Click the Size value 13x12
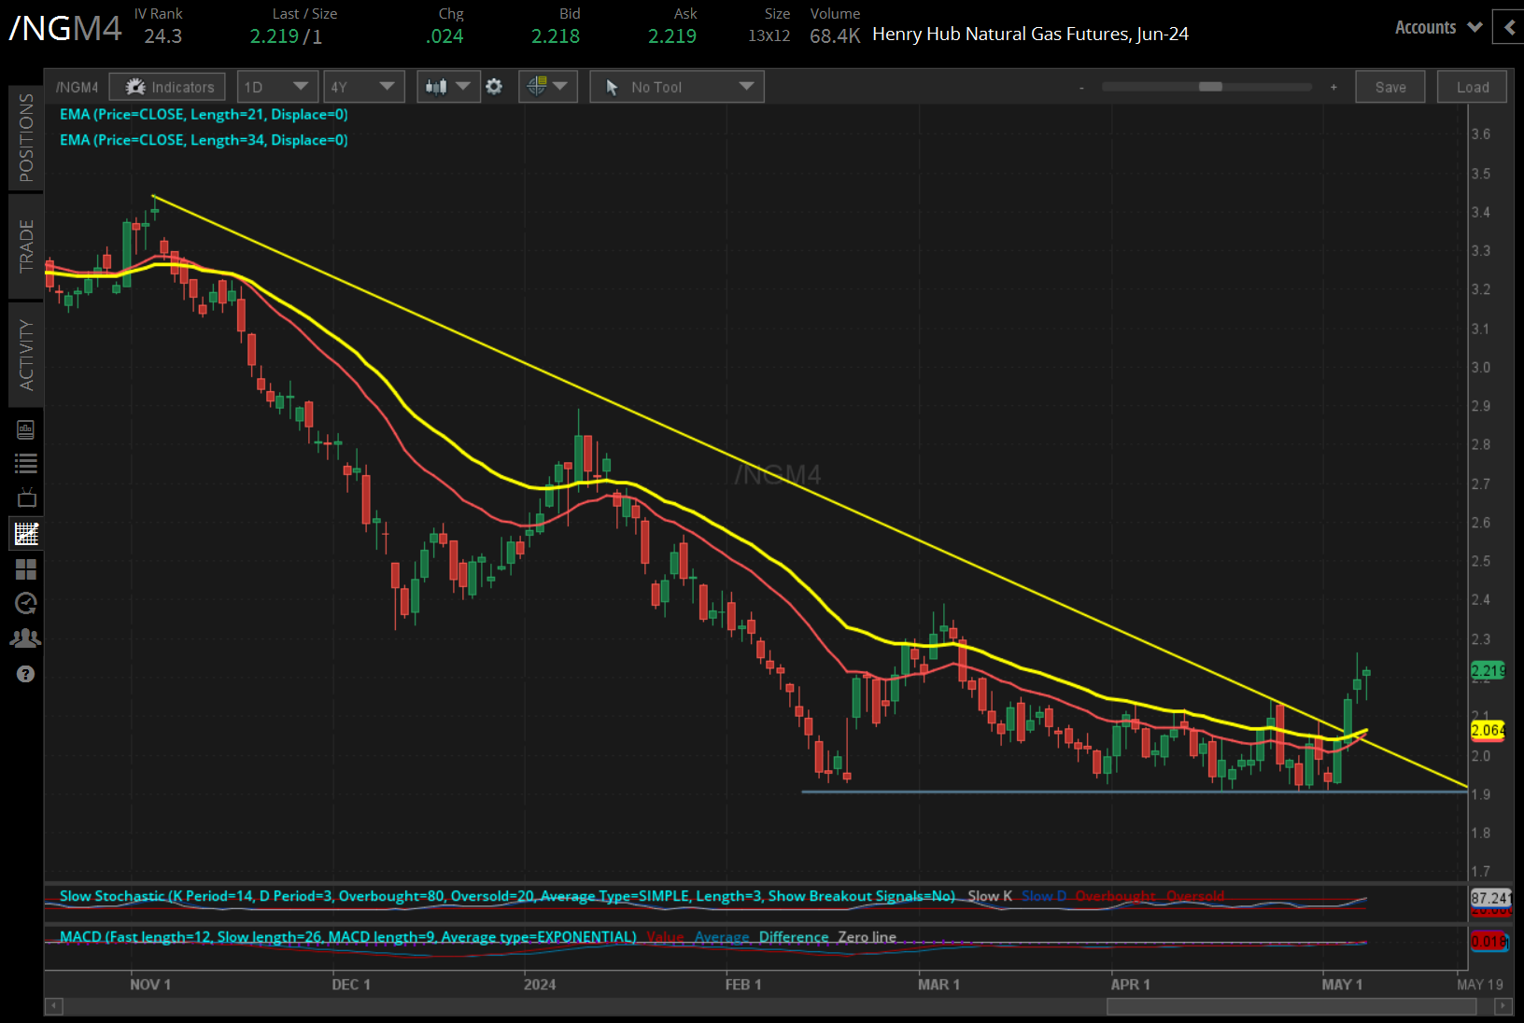The width and height of the screenshot is (1524, 1023). tap(769, 36)
